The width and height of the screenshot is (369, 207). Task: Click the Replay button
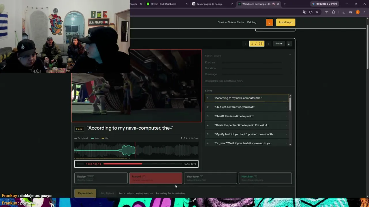(101, 178)
